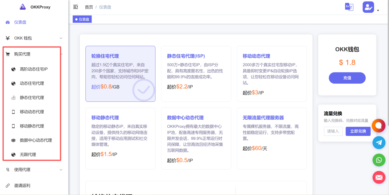Toggle the sidebar collapse hamburger icon

(75, 7)
